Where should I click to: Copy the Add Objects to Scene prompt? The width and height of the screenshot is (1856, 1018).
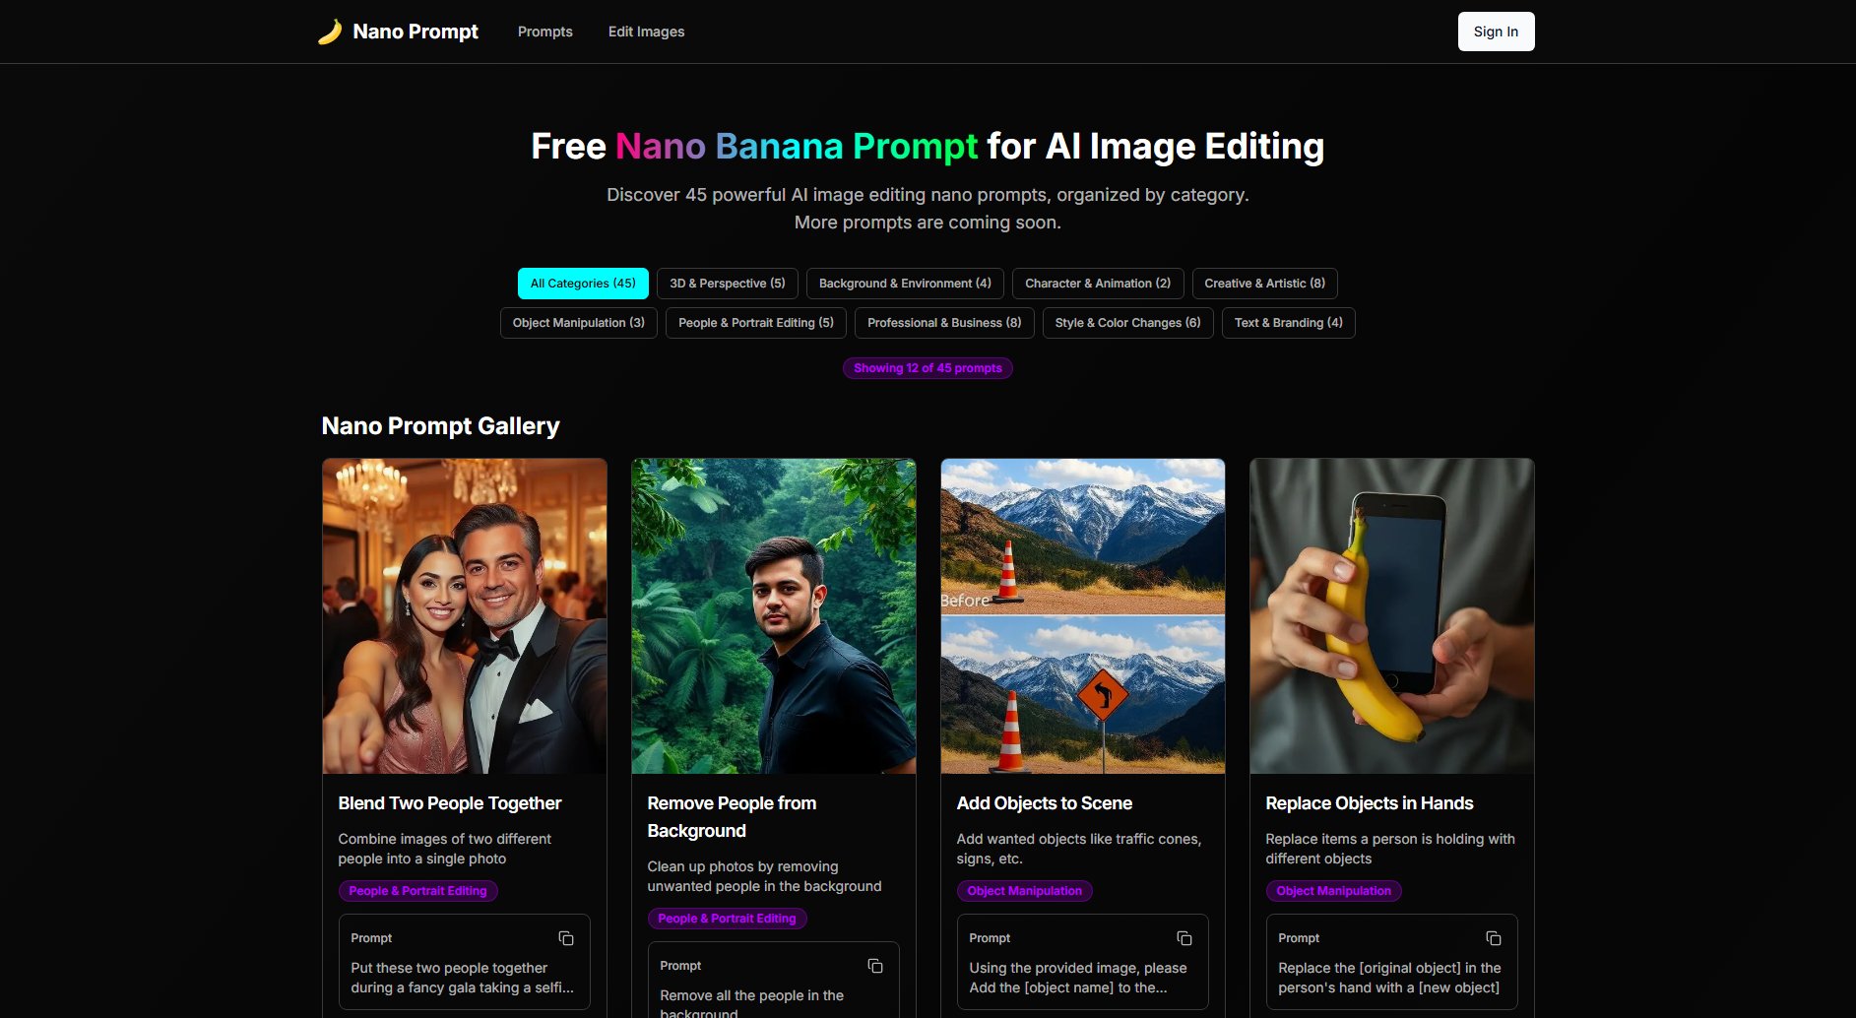click(x=1184, y=938)
